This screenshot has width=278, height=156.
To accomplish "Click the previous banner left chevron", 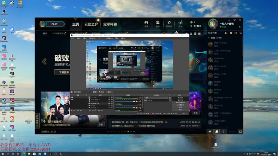I will pyautogui.click(x=44, y=62).
